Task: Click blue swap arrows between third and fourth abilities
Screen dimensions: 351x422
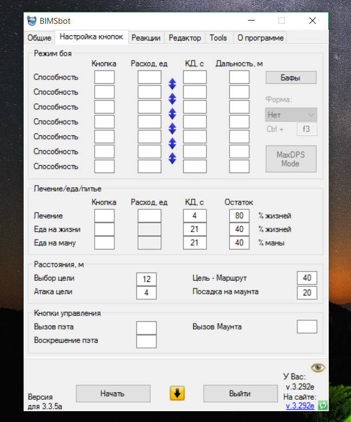Action: tap(172, 114)
